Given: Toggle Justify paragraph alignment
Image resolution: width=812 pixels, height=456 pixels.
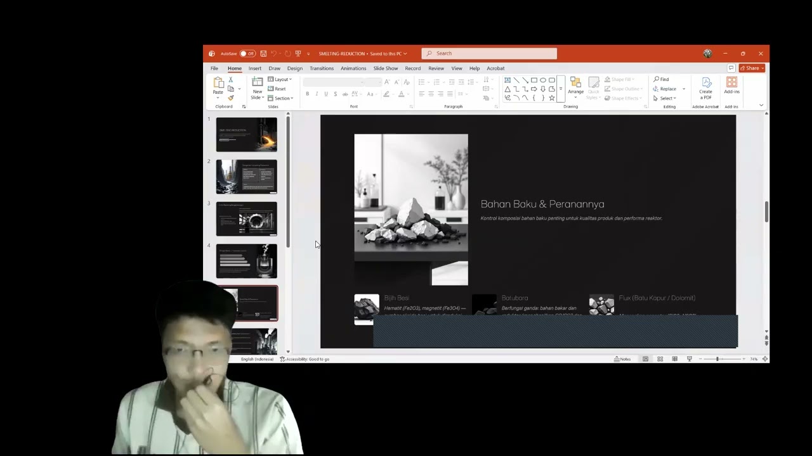Looking at the screenshot, I should tap(450, 94).
